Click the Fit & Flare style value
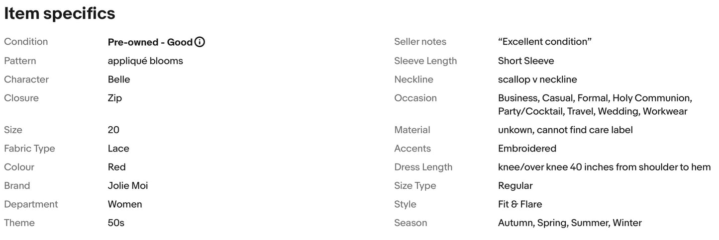719x240 pixels. [x=520, y=204]
